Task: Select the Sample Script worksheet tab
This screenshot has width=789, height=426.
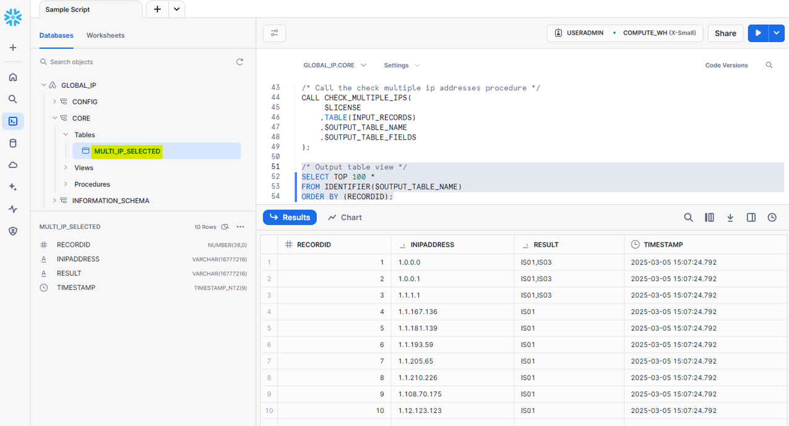Action: [x=91, y=9]
